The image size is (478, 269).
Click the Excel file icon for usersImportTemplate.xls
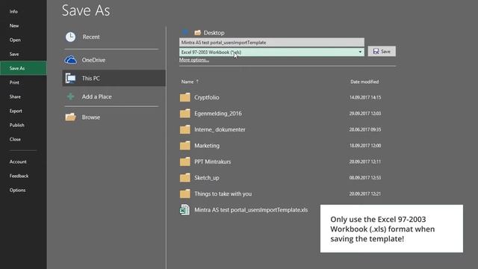(184, 210)
